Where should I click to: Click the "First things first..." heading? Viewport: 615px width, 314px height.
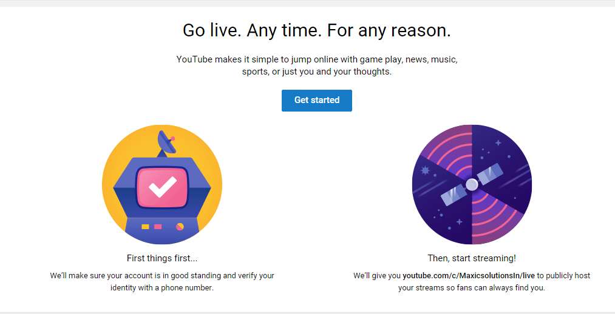click(162, 258)
